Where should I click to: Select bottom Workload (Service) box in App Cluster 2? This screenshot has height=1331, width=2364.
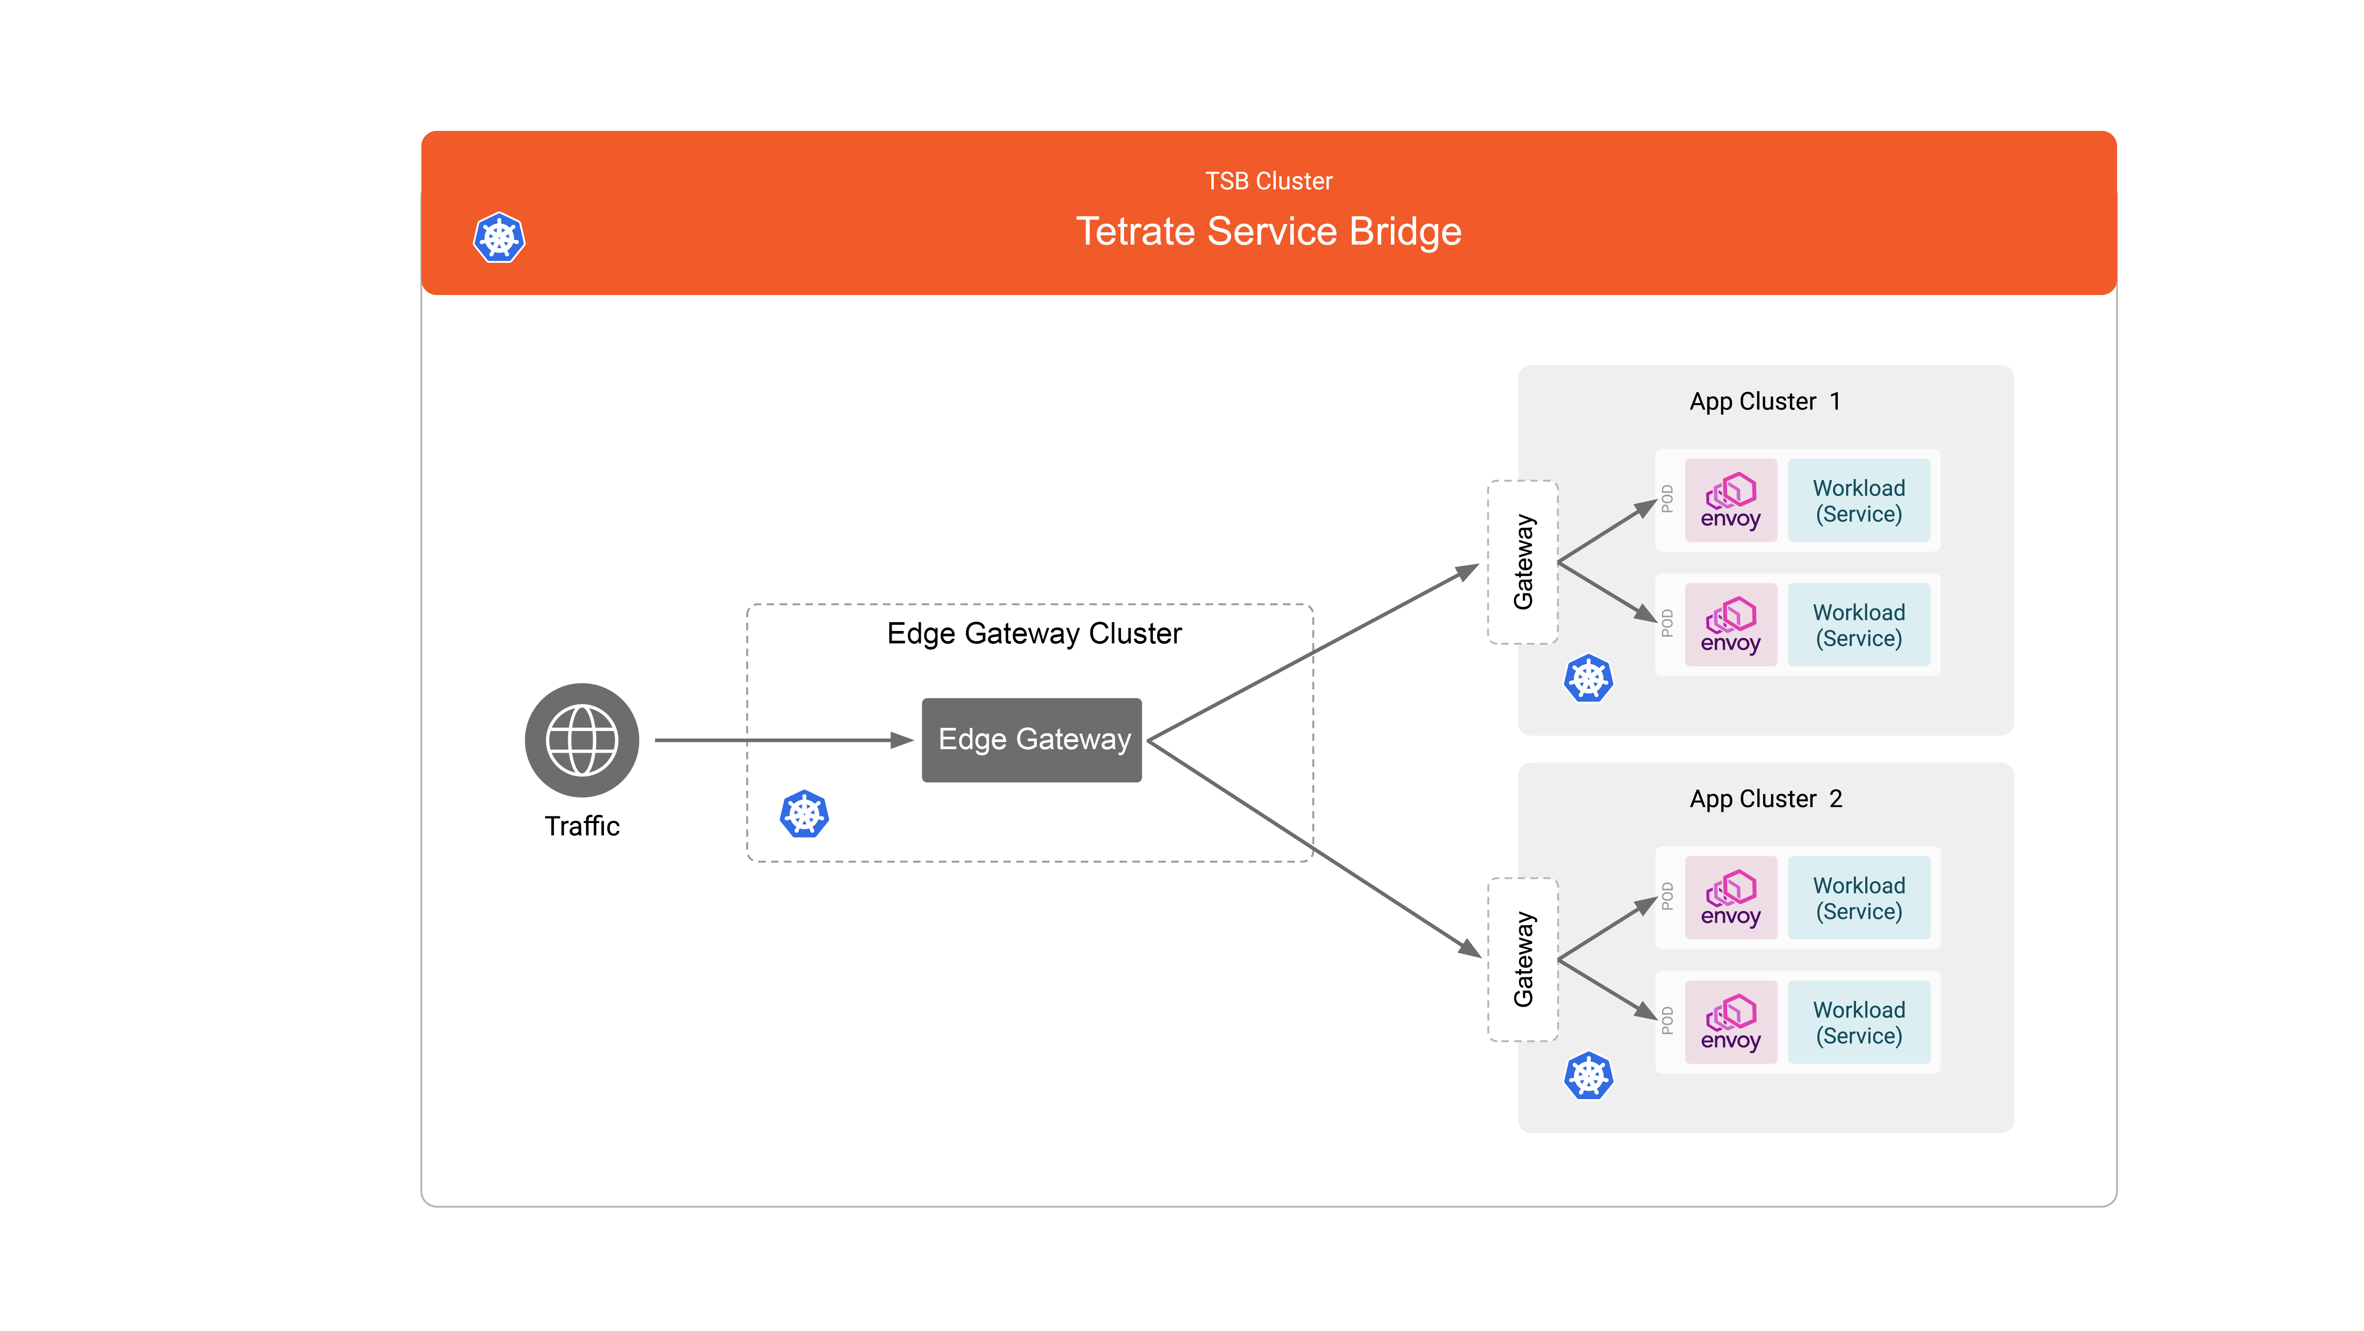(x=1859, y=1023)
